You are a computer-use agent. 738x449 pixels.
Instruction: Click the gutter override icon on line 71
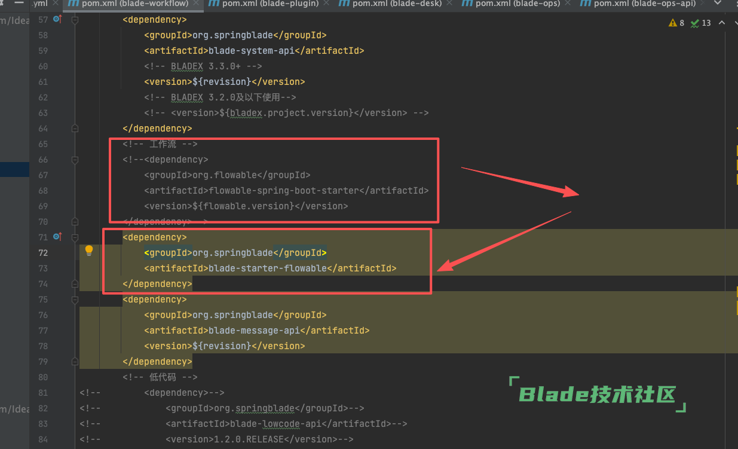click(57, 237)
